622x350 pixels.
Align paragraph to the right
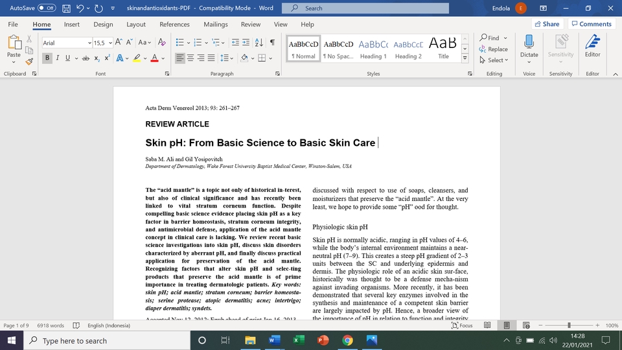[201, 58]
